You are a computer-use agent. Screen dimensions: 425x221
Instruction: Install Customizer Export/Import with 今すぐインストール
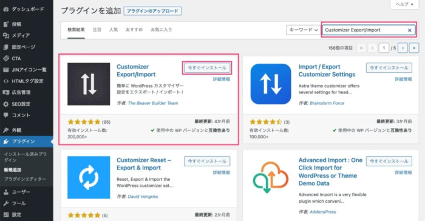coord(207,68)
